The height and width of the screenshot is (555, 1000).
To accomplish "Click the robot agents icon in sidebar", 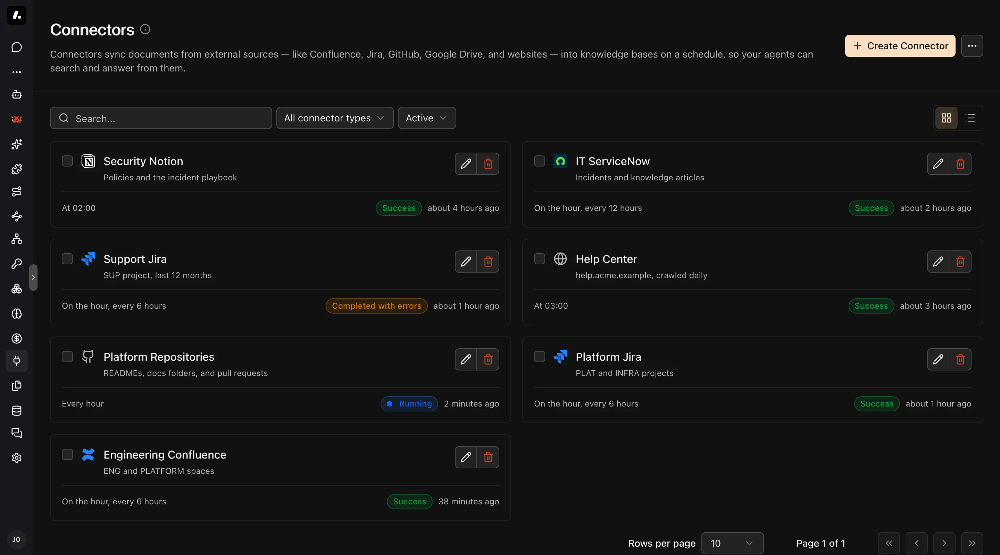I will click(x=16, y=95).
